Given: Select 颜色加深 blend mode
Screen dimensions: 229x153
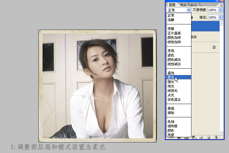Looking at the screenshot, I should point(179,38).
